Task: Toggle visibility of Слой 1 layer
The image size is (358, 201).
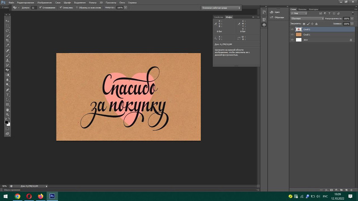Action: point(292,34)
